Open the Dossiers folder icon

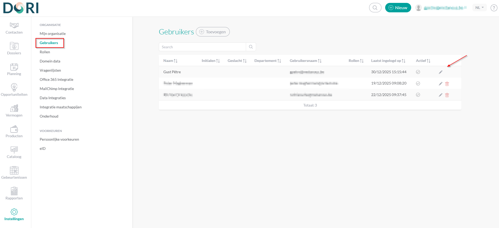click(x=14, y=46)
